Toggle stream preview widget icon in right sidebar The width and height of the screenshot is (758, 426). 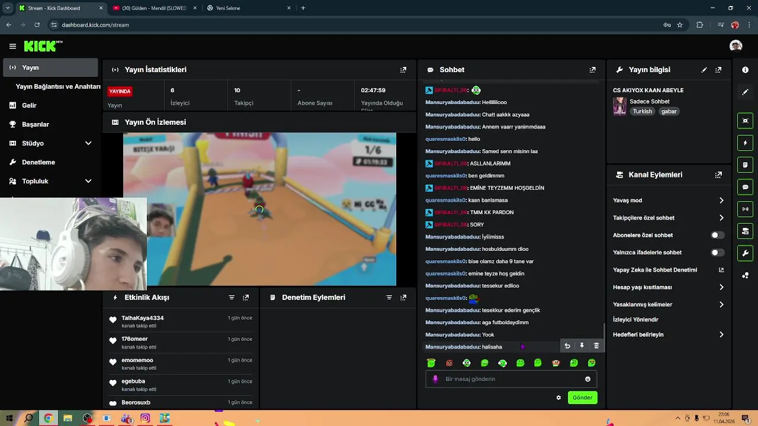745,121
